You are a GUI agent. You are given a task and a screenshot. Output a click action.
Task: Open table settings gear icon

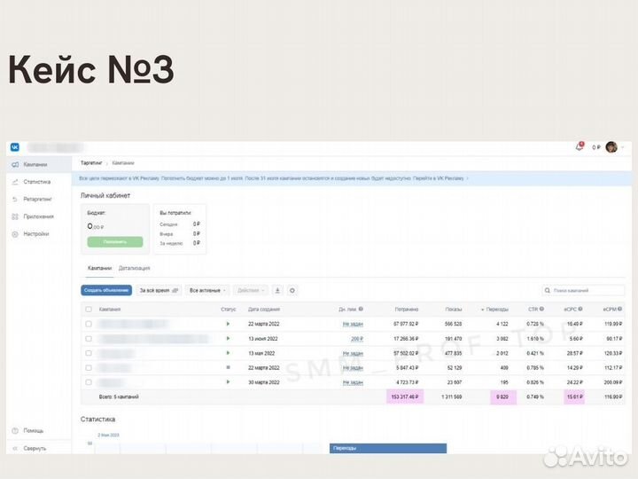[x=292, y=290]
